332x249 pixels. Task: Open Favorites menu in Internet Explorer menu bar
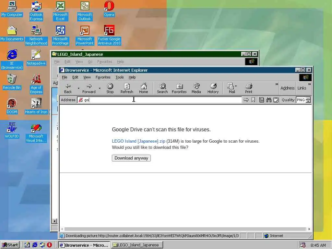tap(103, 77)
